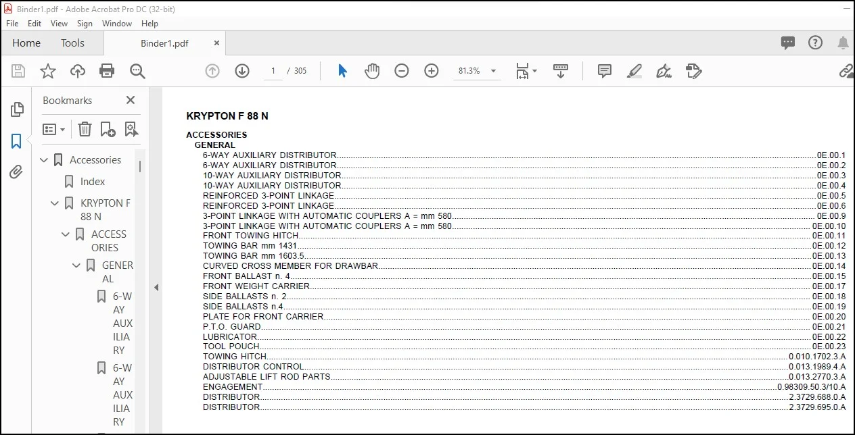Screen dimensions: 855x435
Task: Open the Window menu
Action: [117, 23]
